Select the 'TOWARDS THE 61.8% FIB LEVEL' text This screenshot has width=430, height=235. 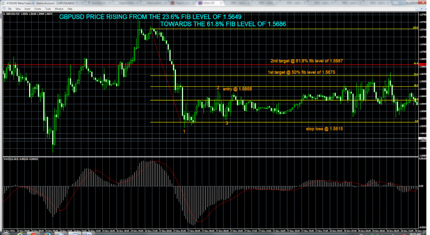click(x=223, y=24)
